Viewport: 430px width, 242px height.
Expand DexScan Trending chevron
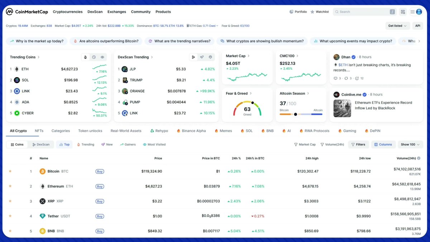point(152,57)
